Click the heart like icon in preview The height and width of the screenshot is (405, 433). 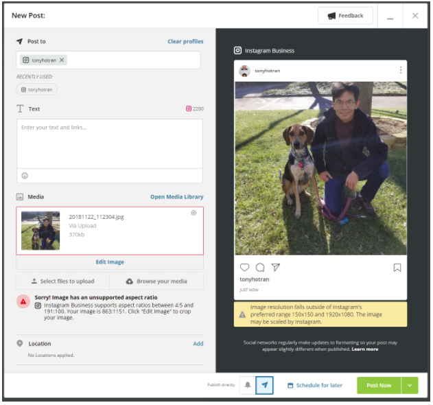coord(244,267)
